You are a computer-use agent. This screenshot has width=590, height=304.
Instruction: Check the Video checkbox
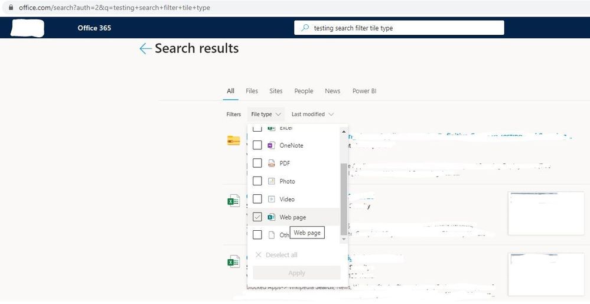pos(257,199)
